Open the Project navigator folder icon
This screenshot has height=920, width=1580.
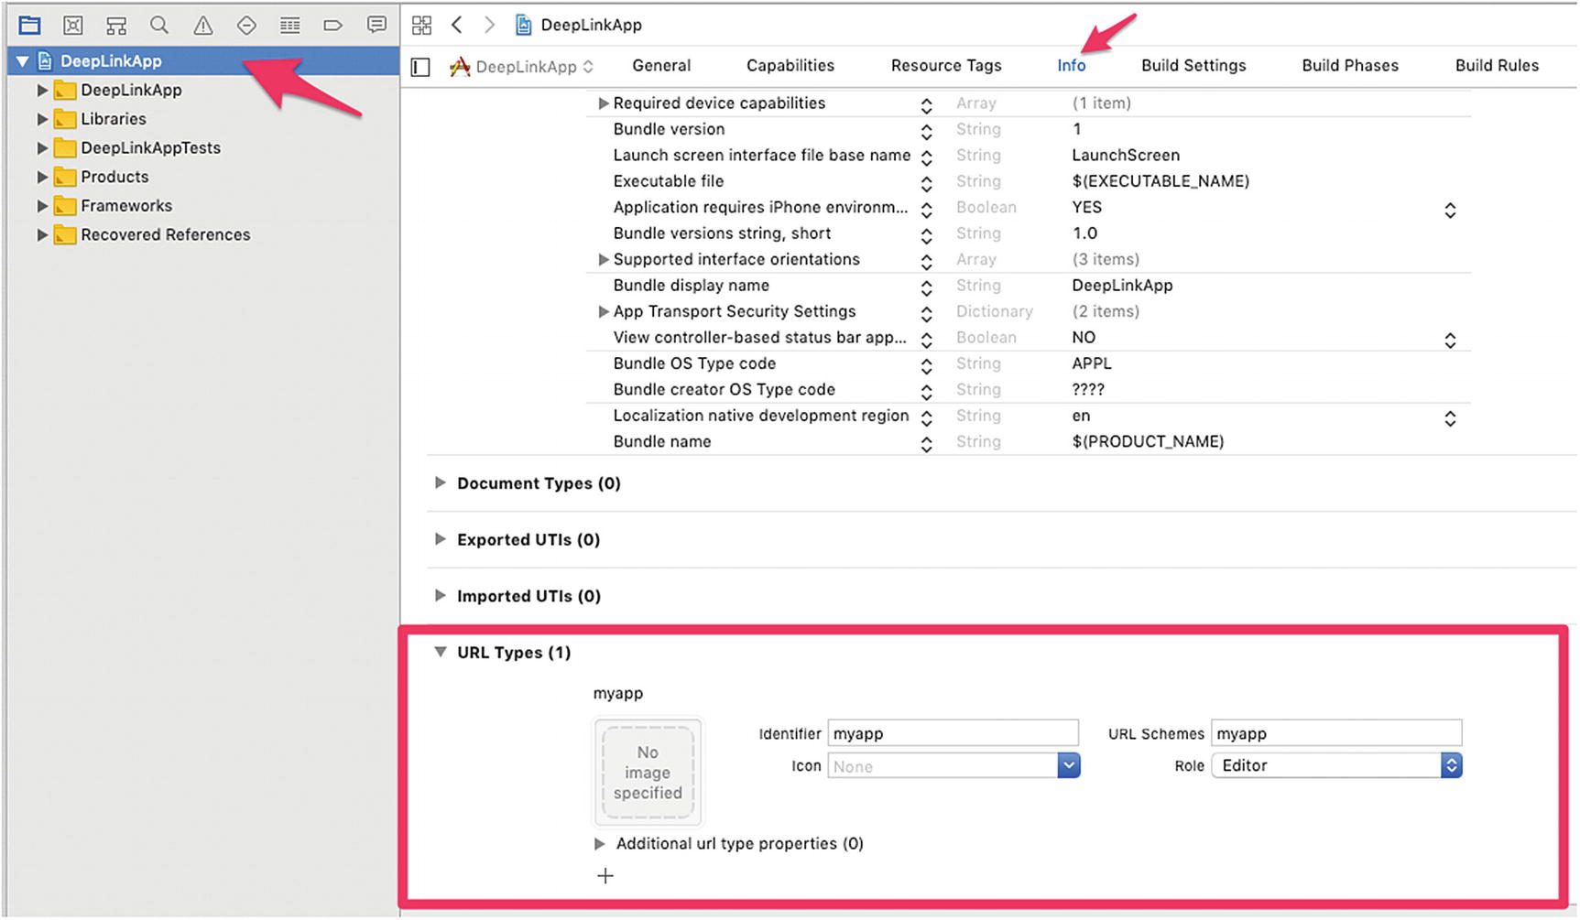coord(29,25)
